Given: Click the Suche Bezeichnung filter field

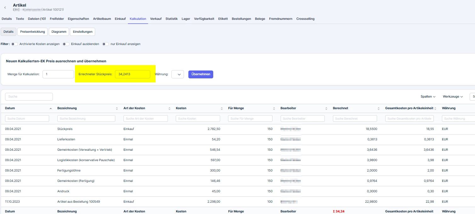Looking at the screenshot, I should click(86, 118).
